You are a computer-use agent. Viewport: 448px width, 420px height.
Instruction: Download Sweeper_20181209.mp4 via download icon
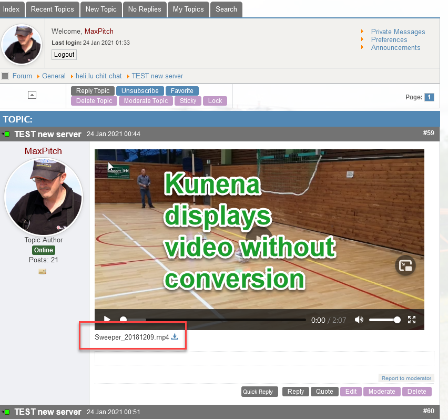tap(175, 337)
